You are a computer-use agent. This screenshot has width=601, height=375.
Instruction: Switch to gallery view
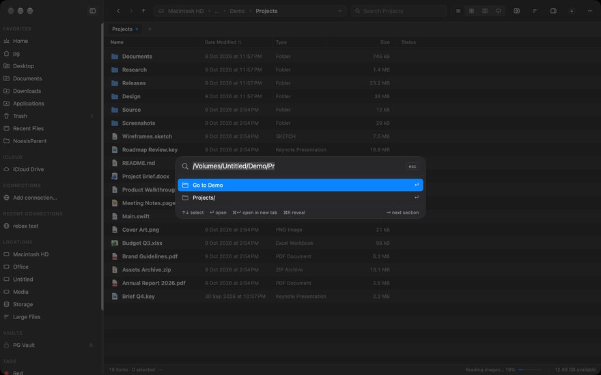pos(499,11)
